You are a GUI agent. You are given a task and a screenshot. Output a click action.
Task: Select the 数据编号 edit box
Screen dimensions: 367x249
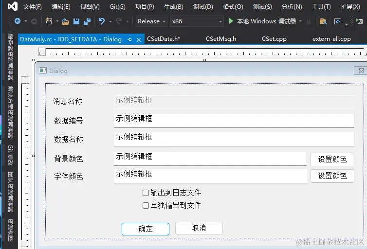234,121
